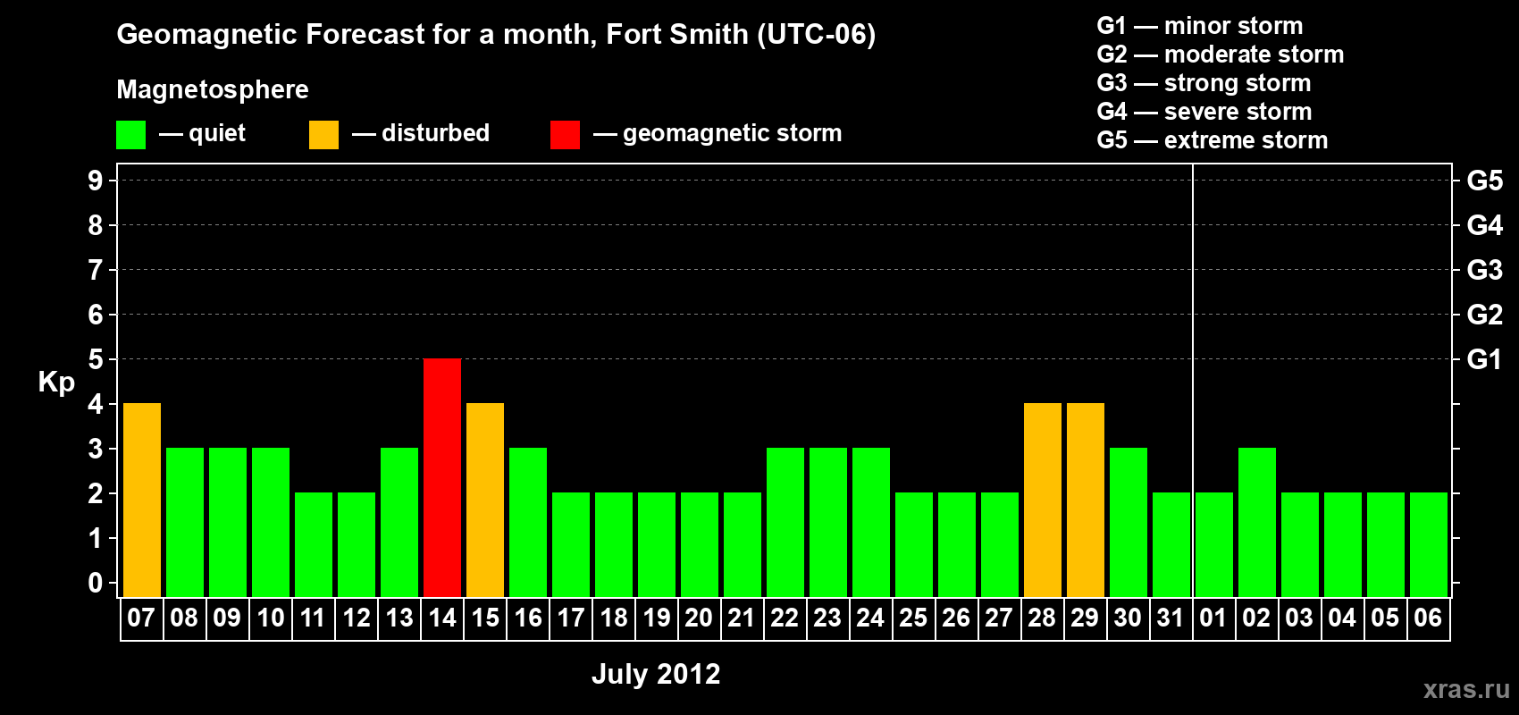1519x715 pixels.
Task: Click 'G4 — severe storm' legend text
Action: coord(1204,112)
